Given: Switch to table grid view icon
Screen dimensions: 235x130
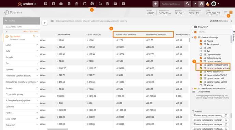Looking at the screenshot, I should 231,12.
